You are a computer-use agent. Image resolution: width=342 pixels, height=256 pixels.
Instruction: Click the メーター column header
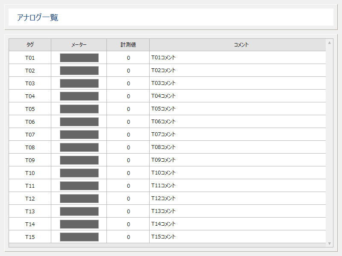[79, 45]
